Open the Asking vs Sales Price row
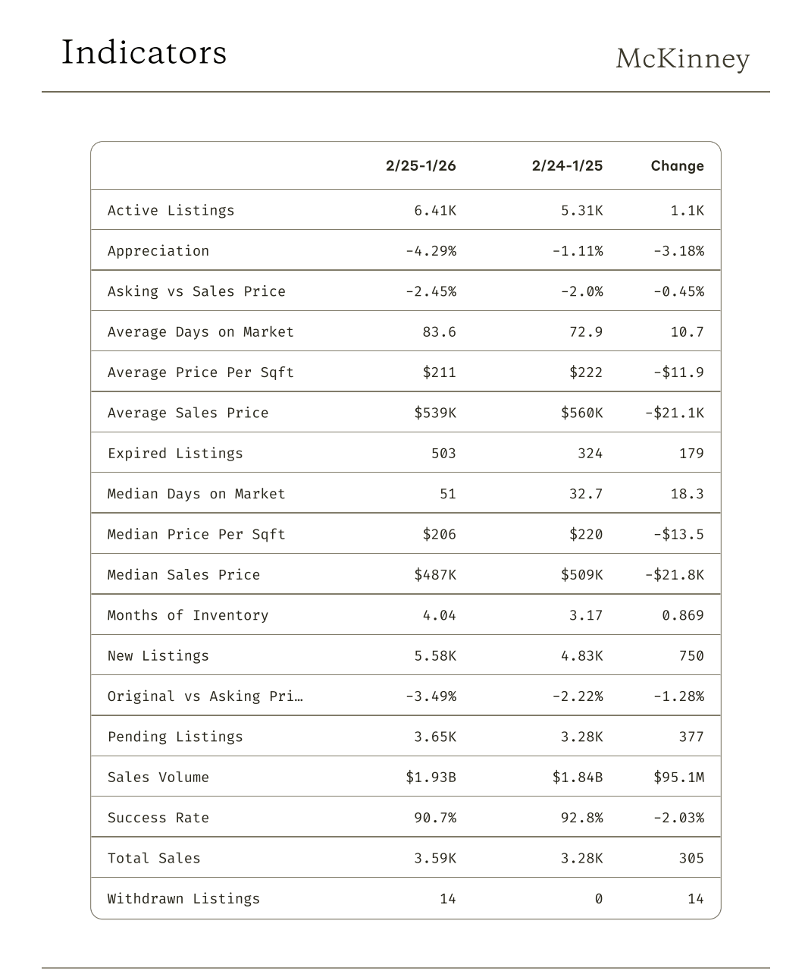The width and height of the screenshot is (805, 971). (x=196, y=291)
